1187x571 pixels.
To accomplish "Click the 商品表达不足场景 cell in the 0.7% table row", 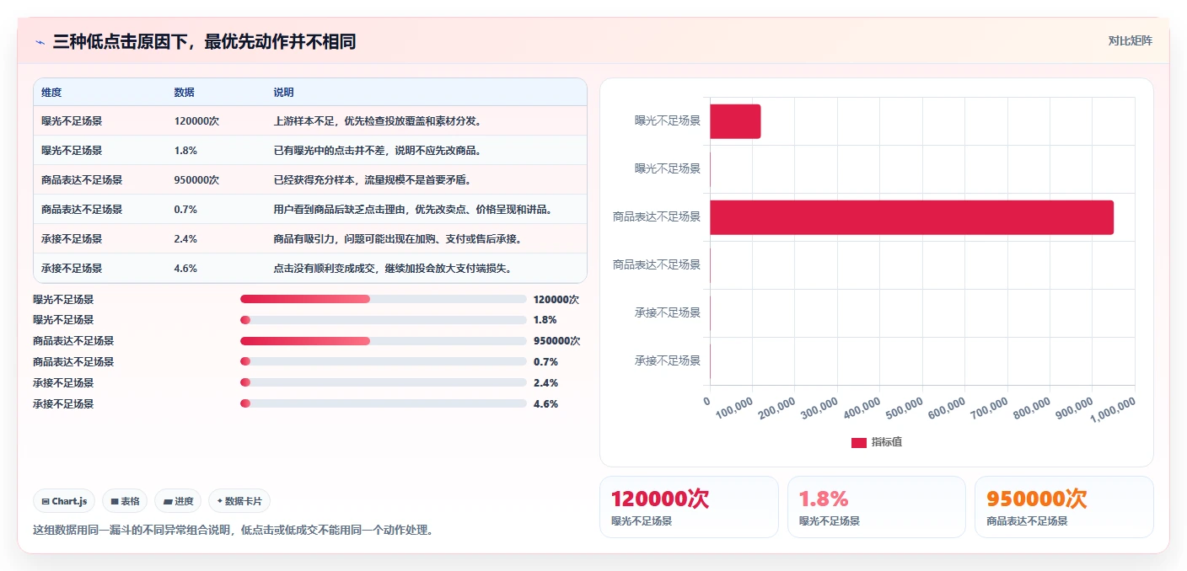I will tap(82, 210).
